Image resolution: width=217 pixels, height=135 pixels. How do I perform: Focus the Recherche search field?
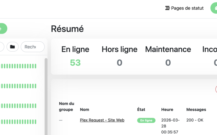[x=33, y=47]
